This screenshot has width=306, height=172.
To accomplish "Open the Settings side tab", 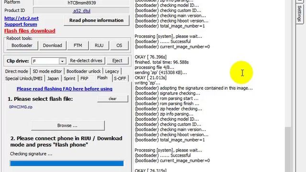I will [x=299, y=13].
